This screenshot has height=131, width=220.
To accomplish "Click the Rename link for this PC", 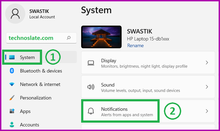I will (135, 46).
